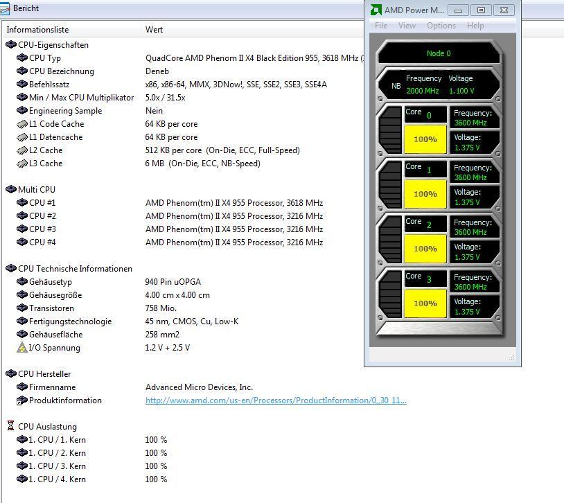Select the Gehäusegröße row
Image resolution: width=564 pixels, height=503 pixels.
point(114,295)
